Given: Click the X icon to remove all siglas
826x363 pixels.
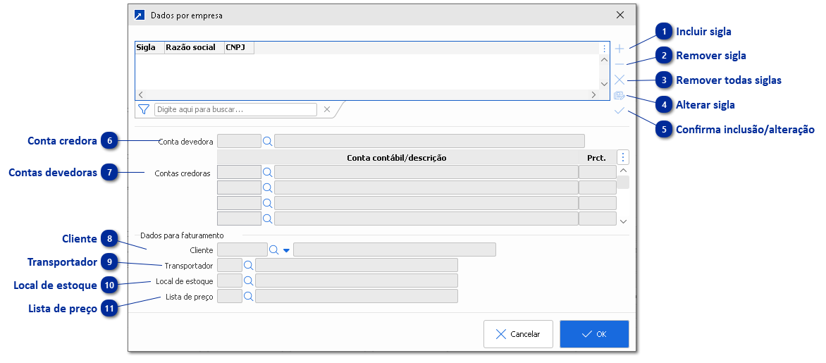Looking at the screenshot, I should (x=619, y=80).
